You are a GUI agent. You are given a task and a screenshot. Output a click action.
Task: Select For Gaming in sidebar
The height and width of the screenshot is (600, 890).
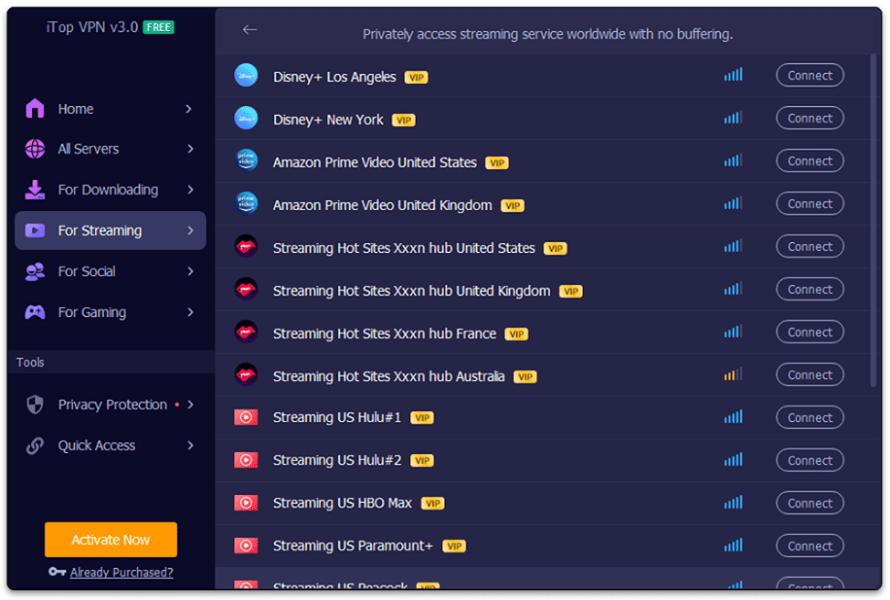click(111, 312)
